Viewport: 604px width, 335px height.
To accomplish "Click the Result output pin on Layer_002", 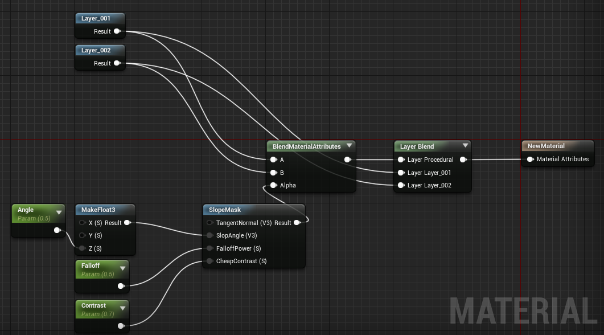I will pos(117,63).
